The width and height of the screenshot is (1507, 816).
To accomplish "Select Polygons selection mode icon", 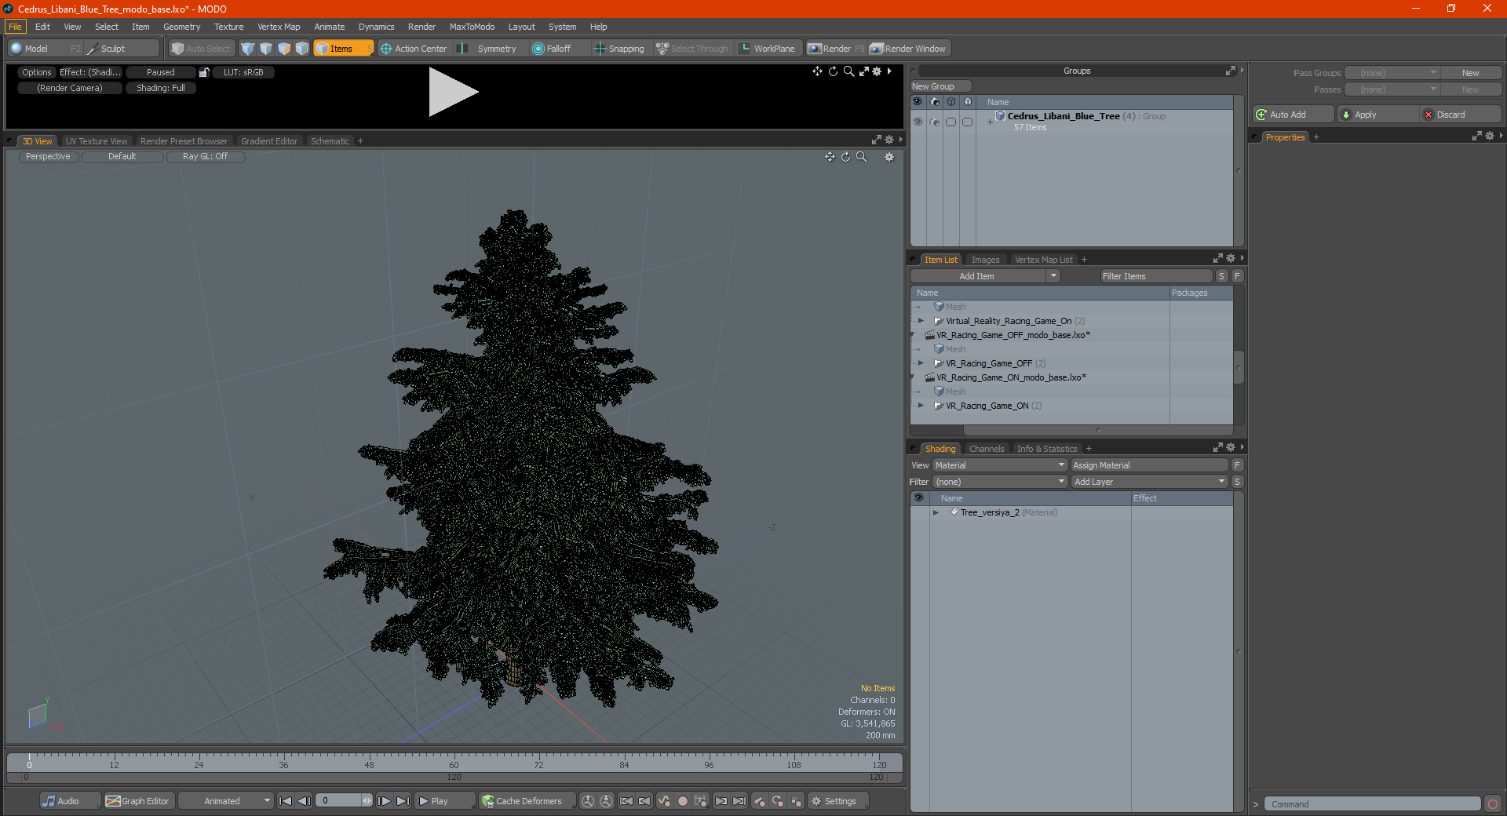I will 284,49.
